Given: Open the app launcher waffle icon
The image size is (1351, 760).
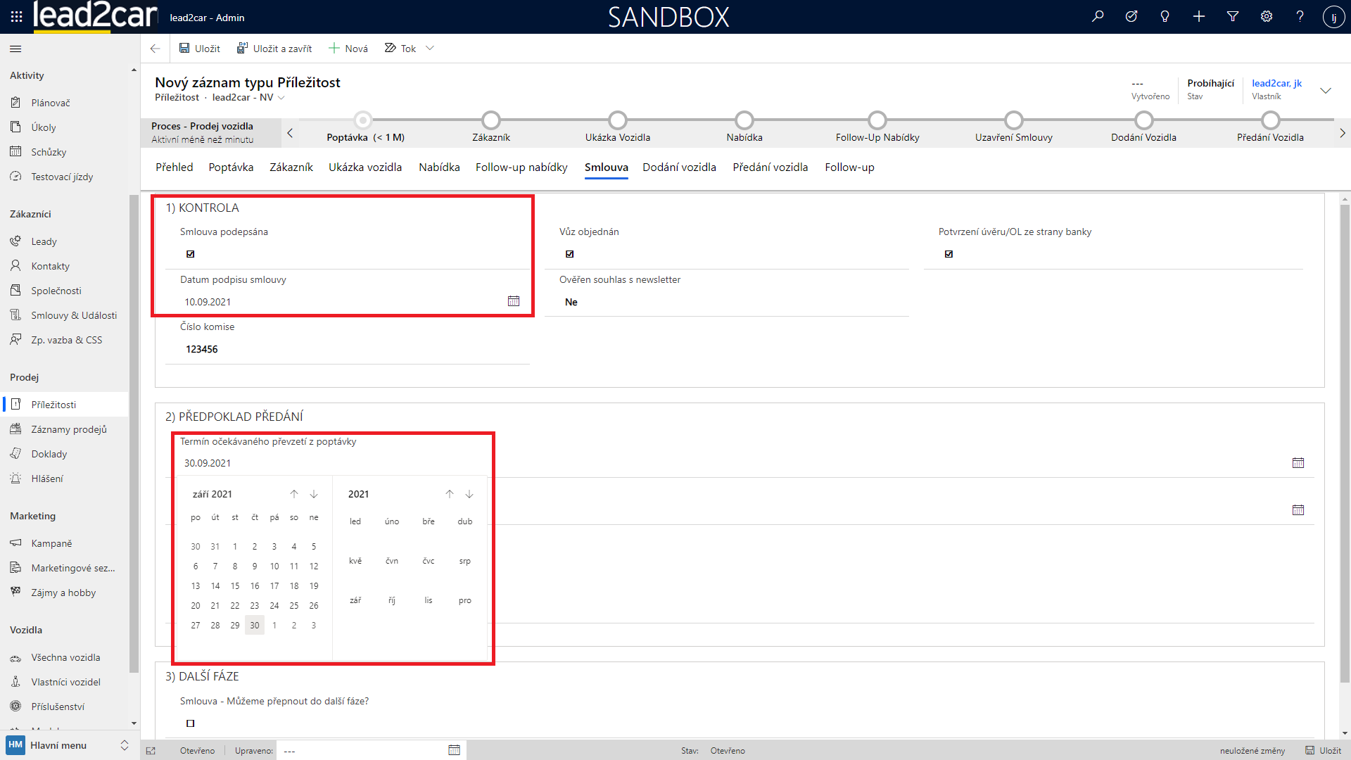Looking at the screenshot, I should [x=17, y=16].
